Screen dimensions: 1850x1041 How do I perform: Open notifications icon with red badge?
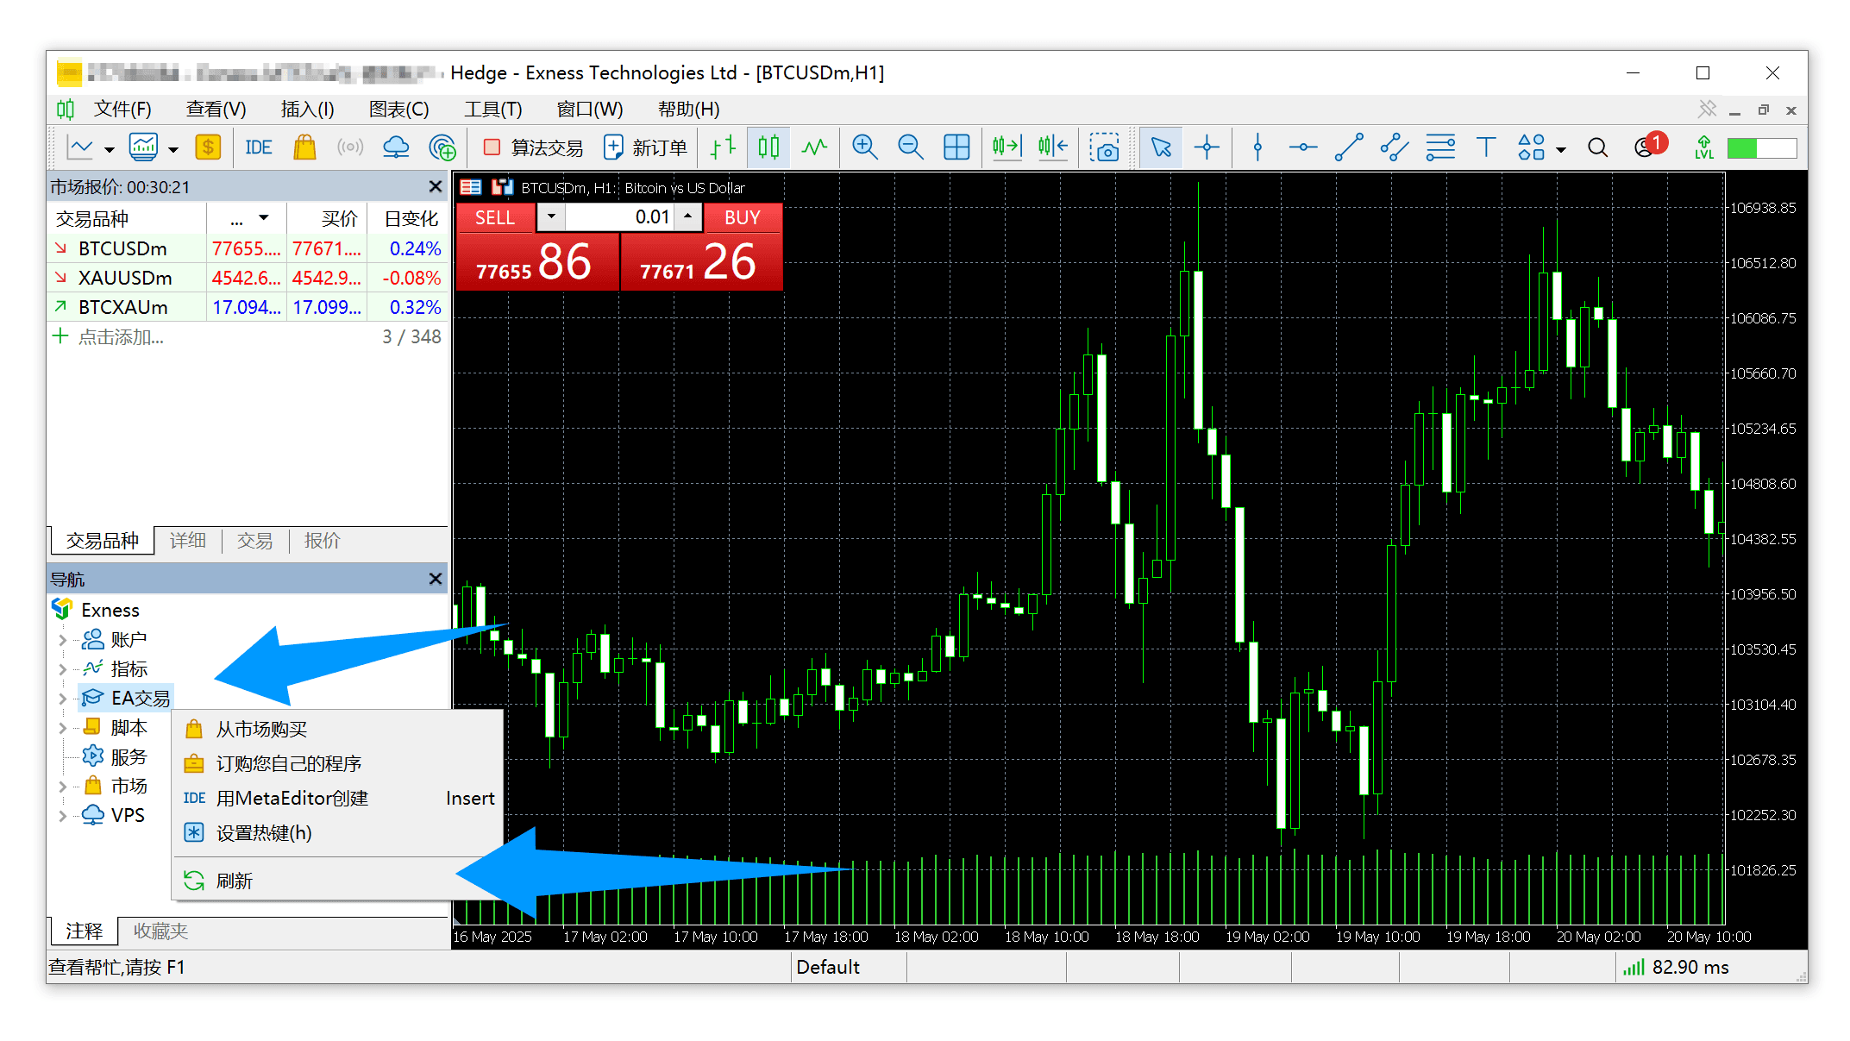[x=1649, y=146]
